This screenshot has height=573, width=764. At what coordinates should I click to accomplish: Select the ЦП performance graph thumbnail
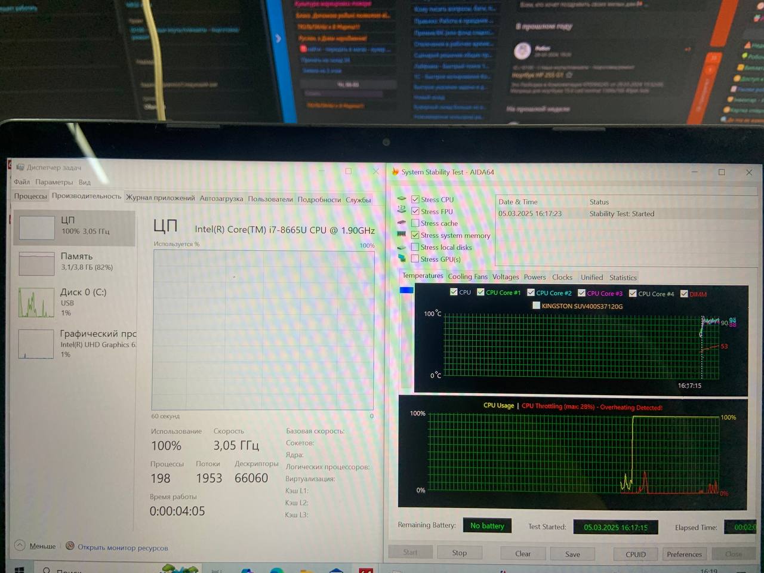[36, 227]
